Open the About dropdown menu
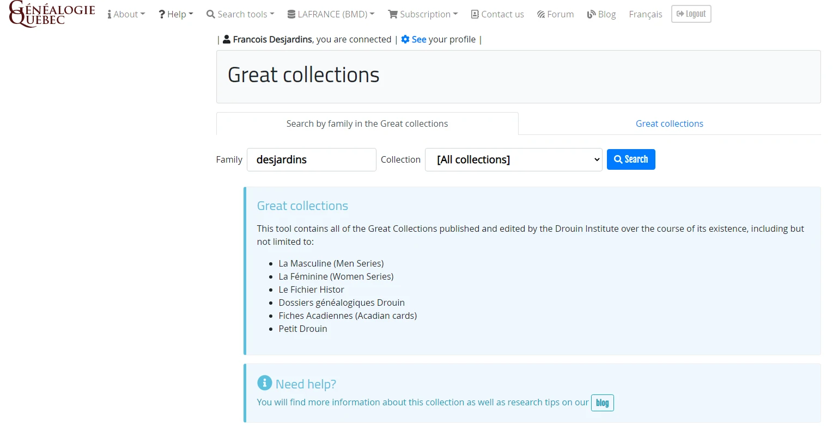The image size is (839, 426). (126, 14)
